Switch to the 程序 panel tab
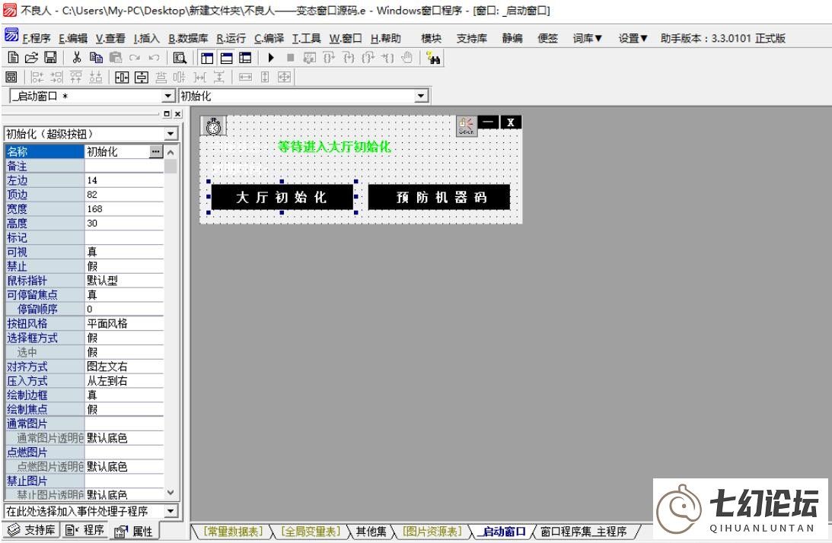Image resolution: width=832 pixels, height=543 pixels. pos(85,530)
